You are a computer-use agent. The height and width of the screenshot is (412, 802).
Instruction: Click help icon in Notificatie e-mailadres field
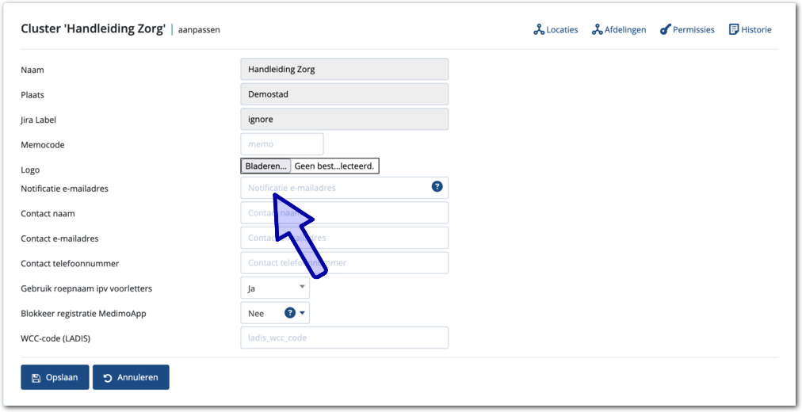coord(437,187)
